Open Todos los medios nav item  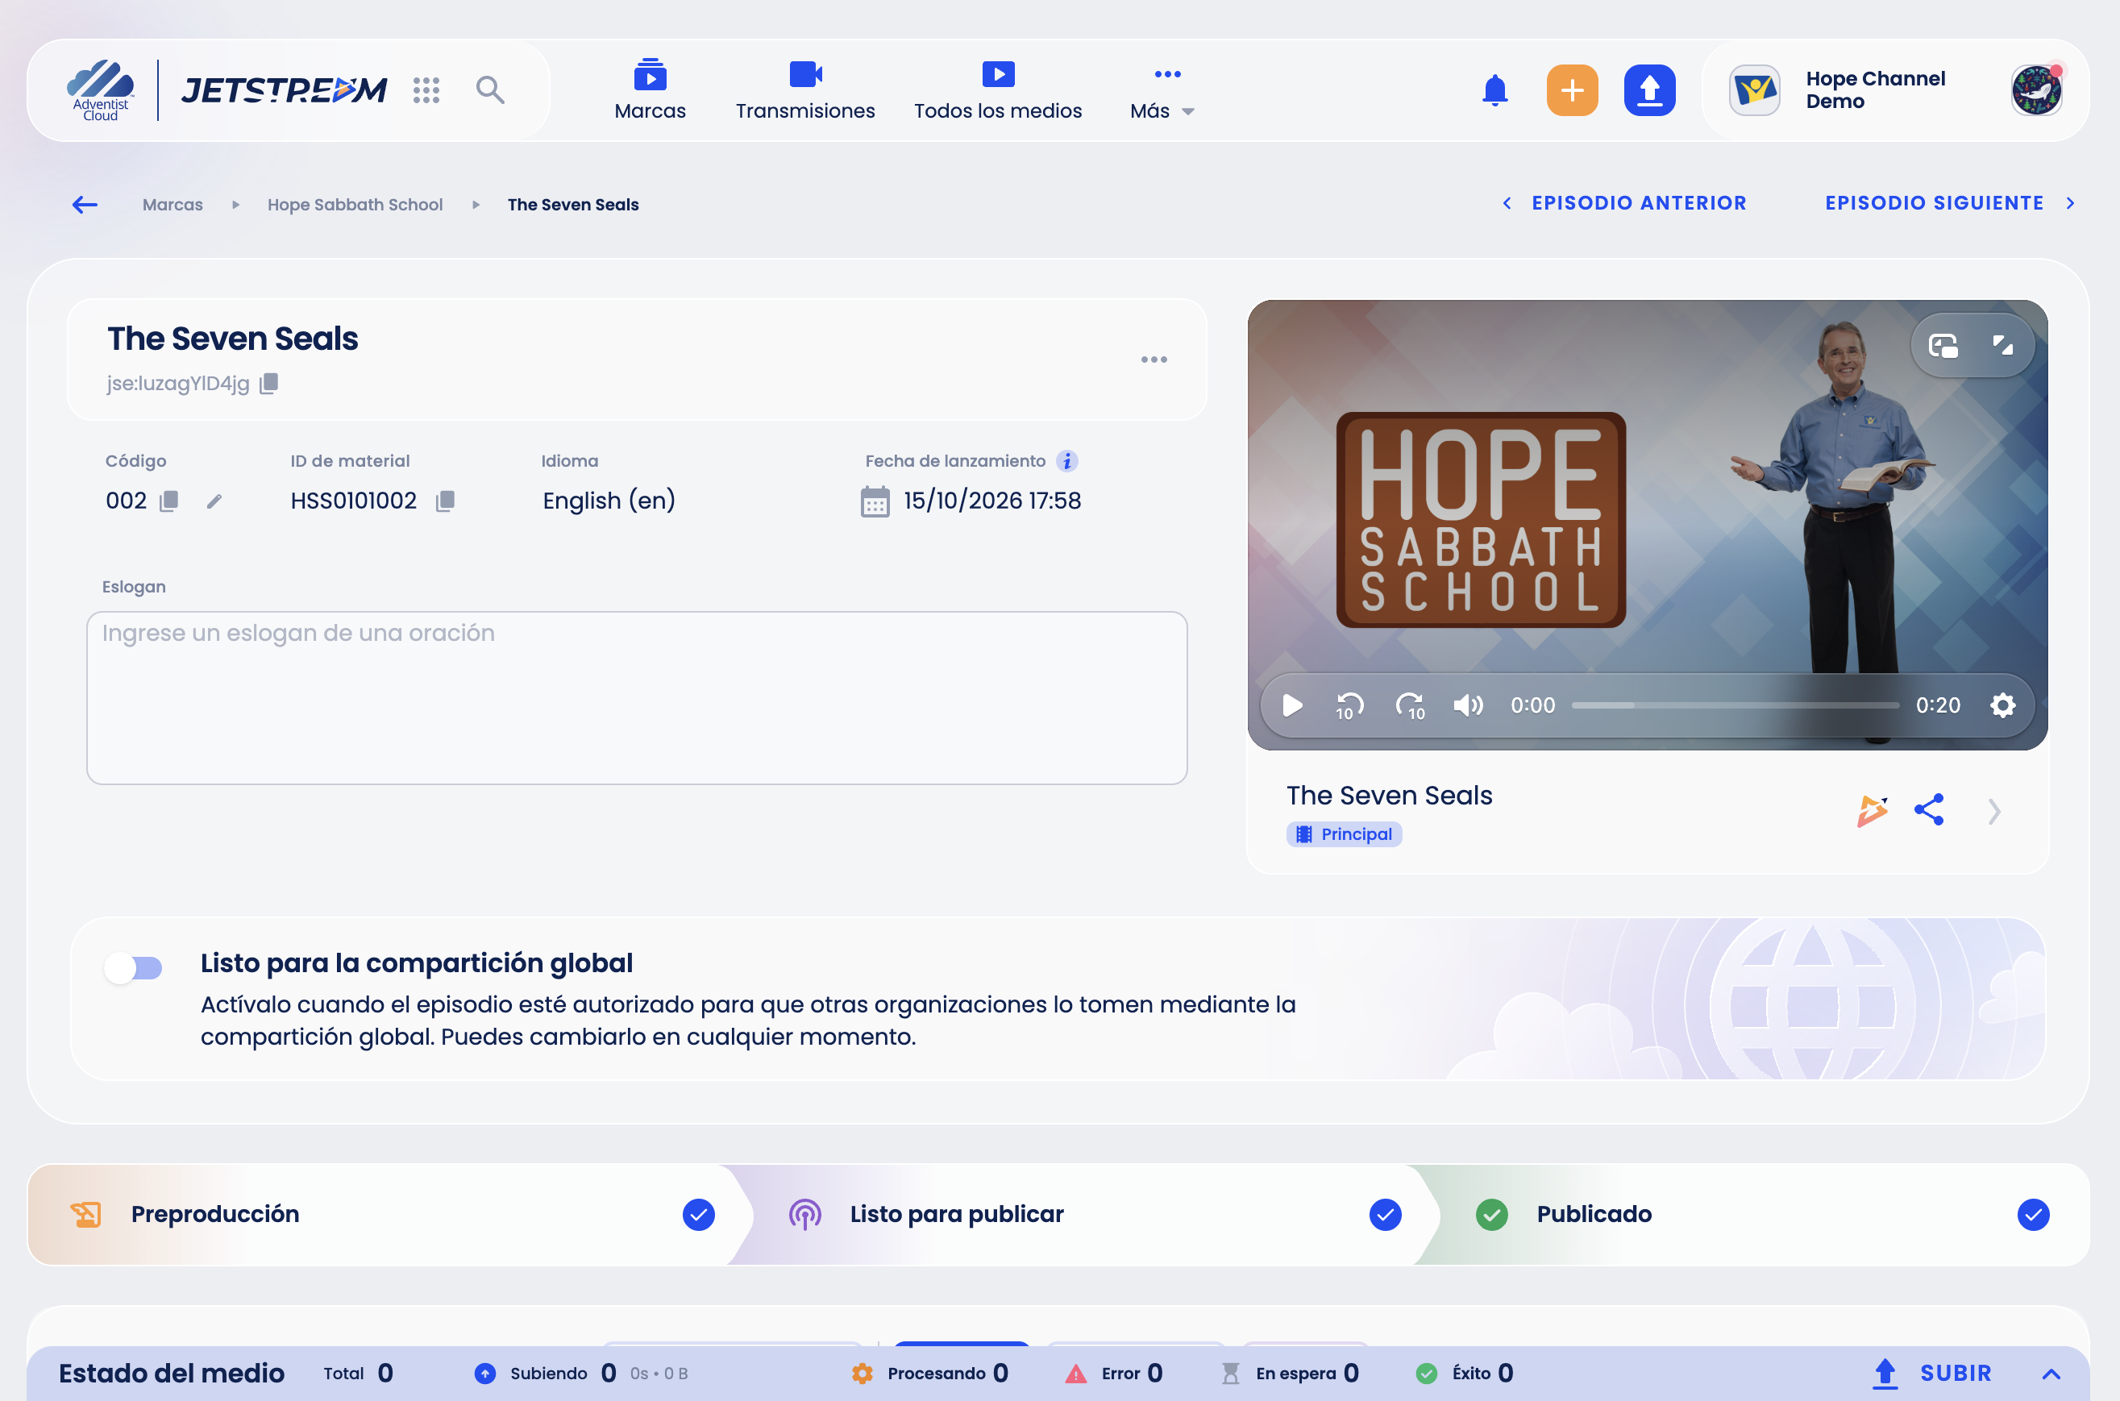pyautogui.click(x=997, y=90)
